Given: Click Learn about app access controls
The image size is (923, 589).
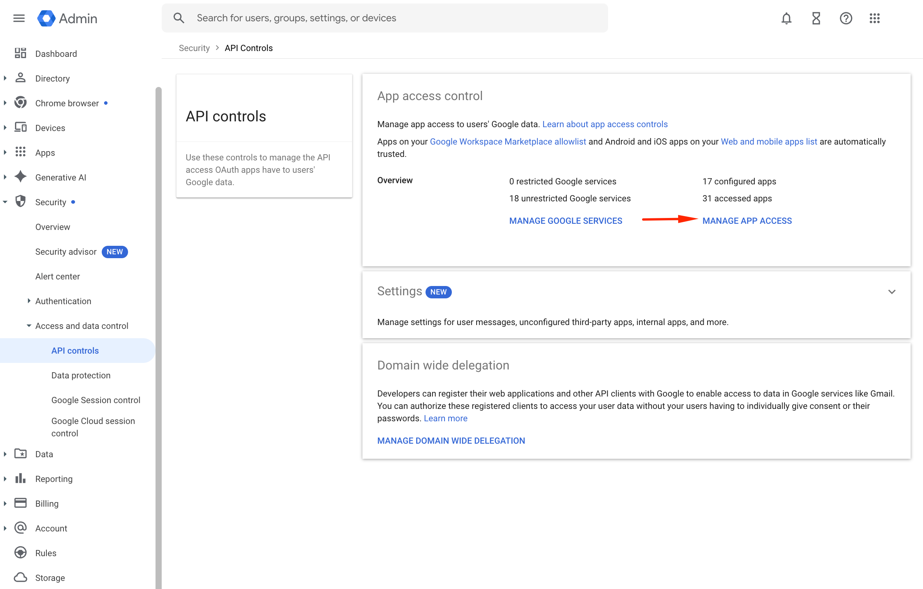Looking at the screenshot, I should (605, 124).
